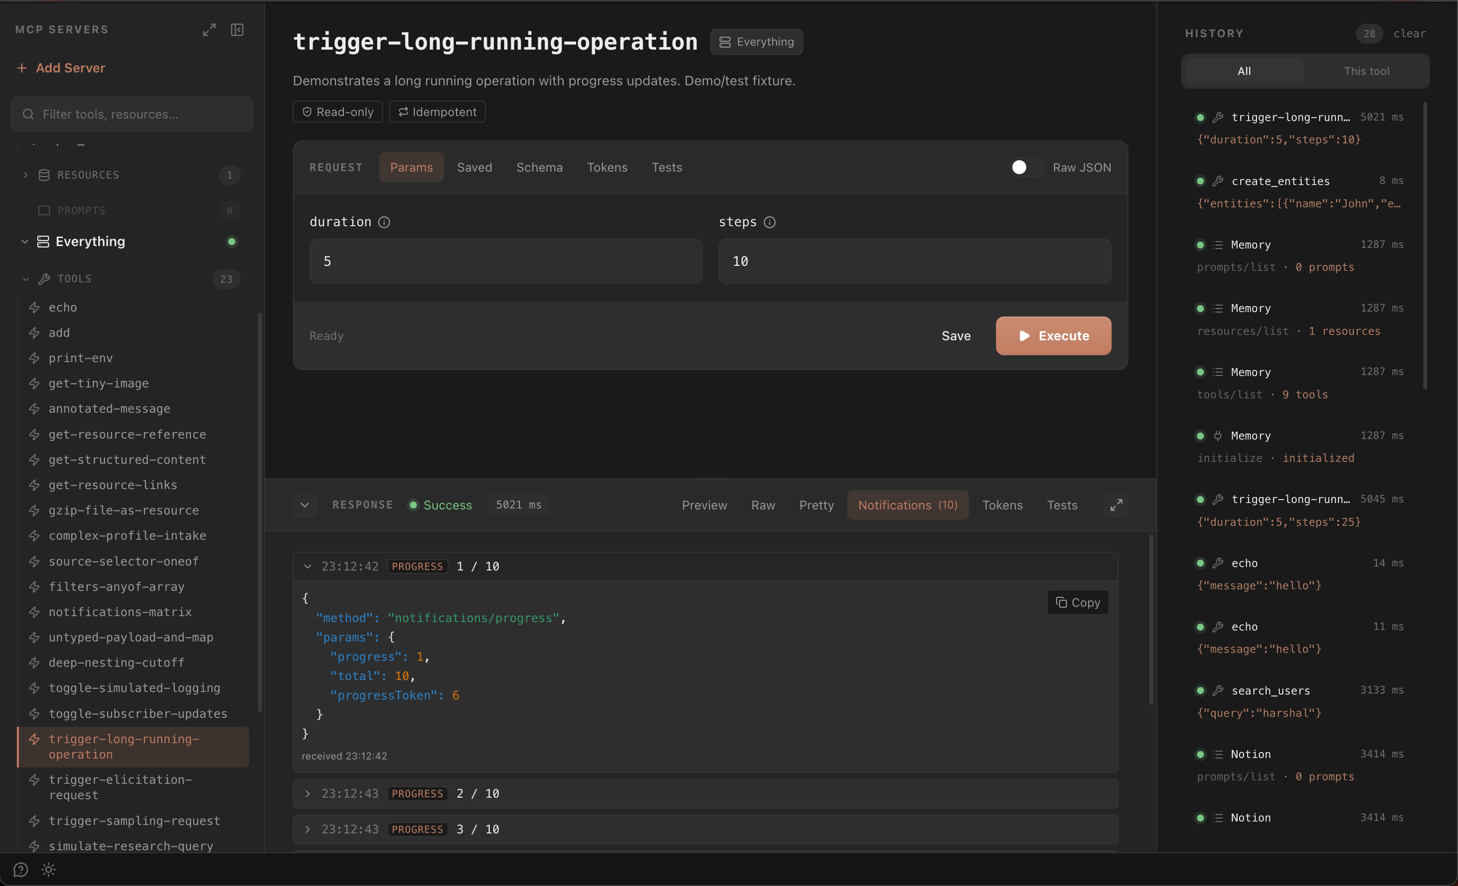The height and width of the screenshot is (886, 1458).
Task: Open the create_entities history entry
Action: tap(1301, 192)
